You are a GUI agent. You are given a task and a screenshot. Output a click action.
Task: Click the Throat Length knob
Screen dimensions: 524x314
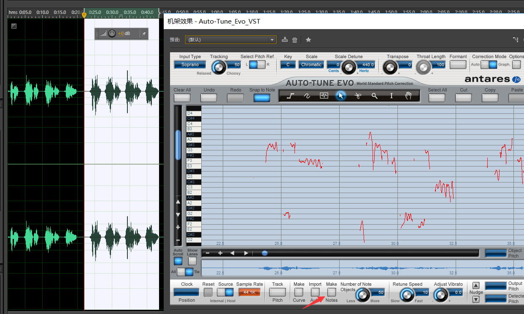423,67
